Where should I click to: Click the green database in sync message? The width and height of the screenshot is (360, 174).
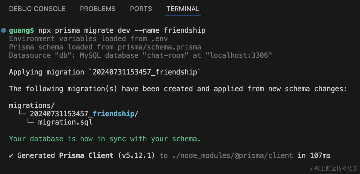click(x=105, y=139)
